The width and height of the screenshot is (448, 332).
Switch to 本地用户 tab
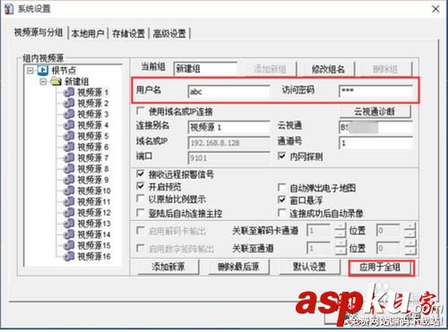point(88,33)
